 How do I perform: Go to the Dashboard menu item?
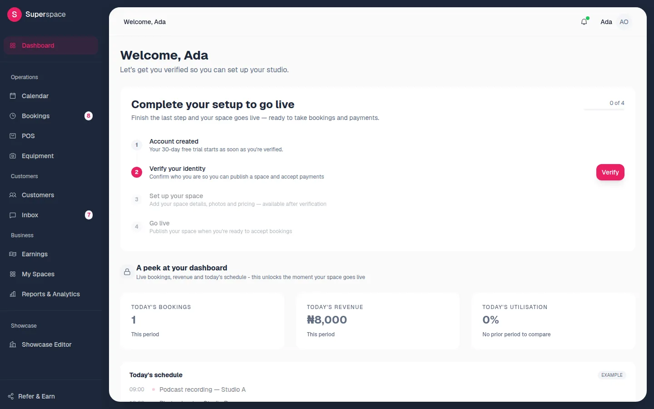51,45
